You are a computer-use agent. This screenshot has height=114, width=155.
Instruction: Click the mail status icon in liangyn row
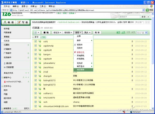40,54
